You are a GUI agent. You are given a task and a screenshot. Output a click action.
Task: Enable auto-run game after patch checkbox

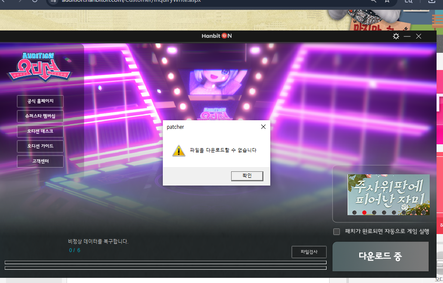pos(336,231)
